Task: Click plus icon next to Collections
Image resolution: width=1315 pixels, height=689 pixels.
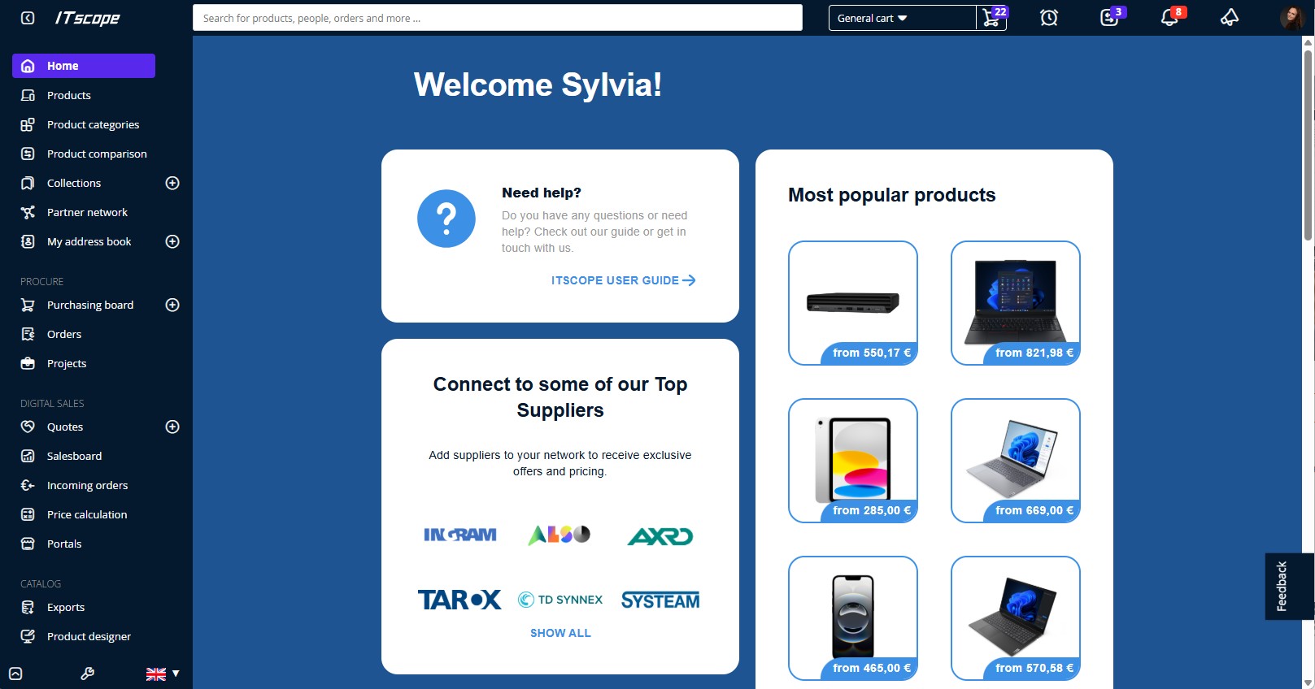Action: 172,183
